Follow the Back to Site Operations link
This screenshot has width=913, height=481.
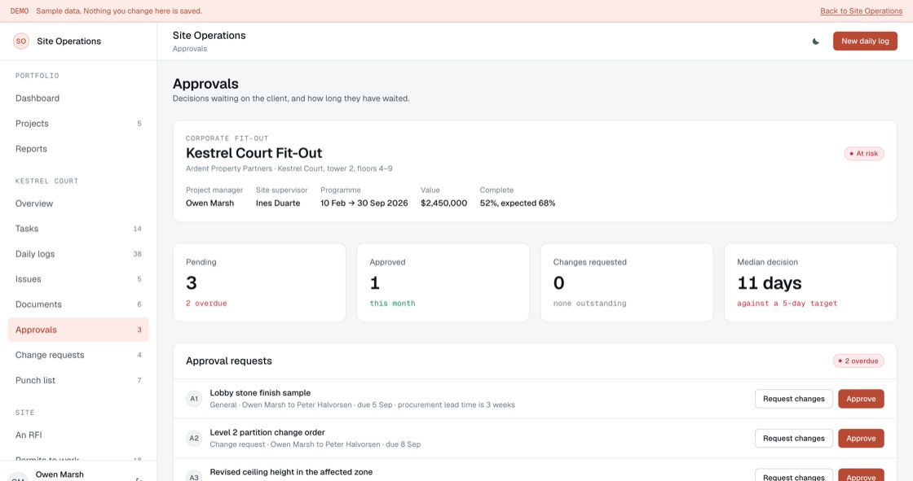point(861,11)
